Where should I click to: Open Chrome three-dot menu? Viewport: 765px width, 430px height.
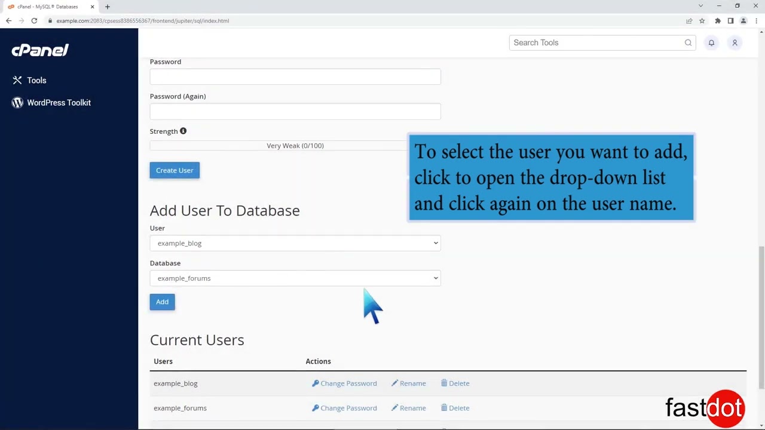[756, 21]
